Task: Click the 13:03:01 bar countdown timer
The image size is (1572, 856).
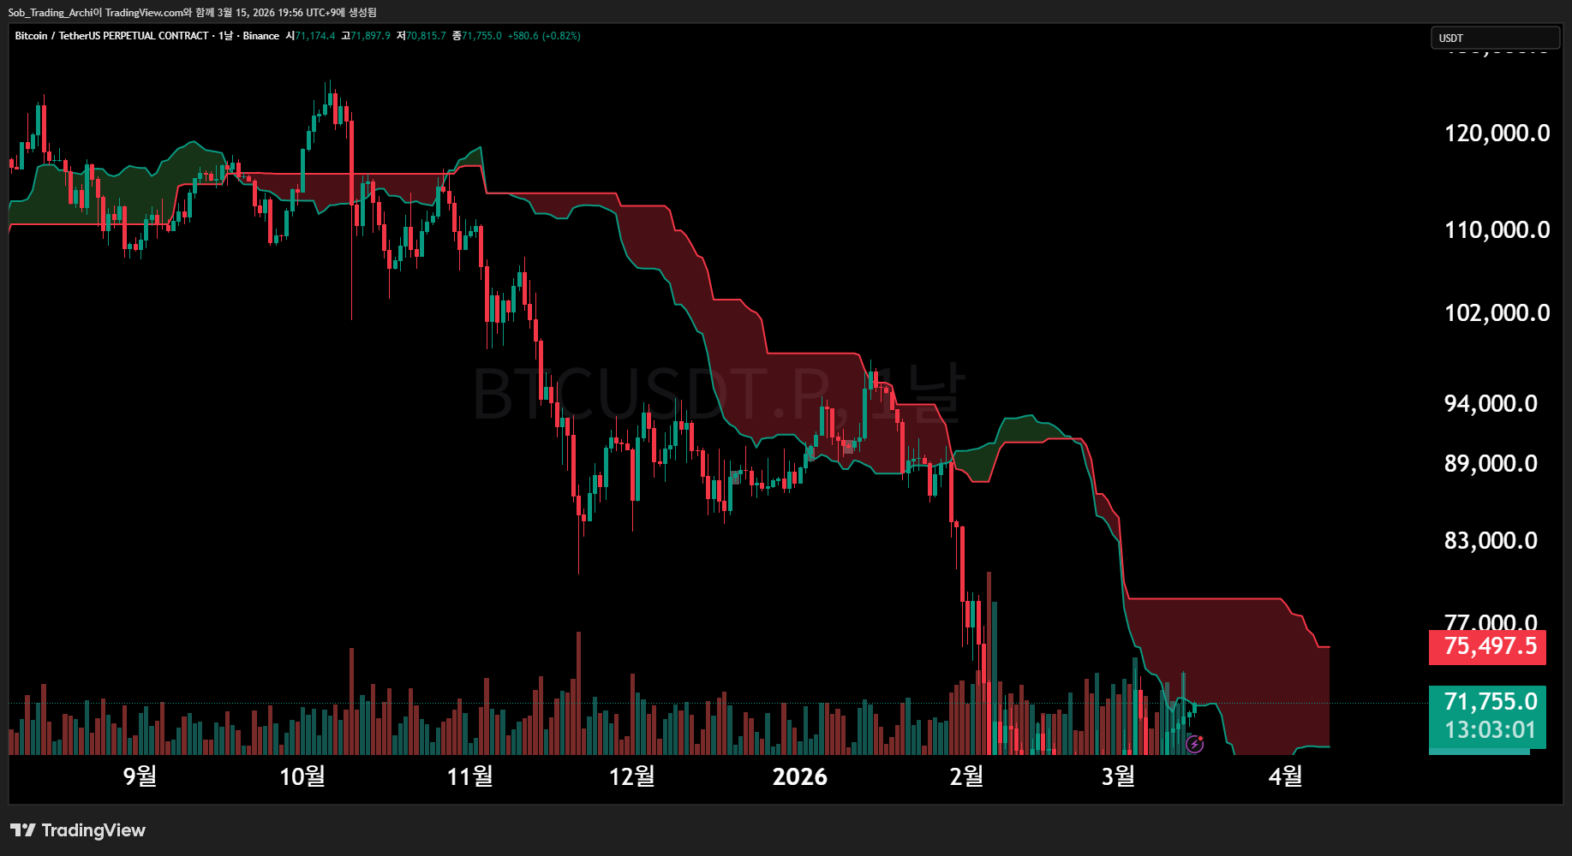Action: [x=1488, y=730]
